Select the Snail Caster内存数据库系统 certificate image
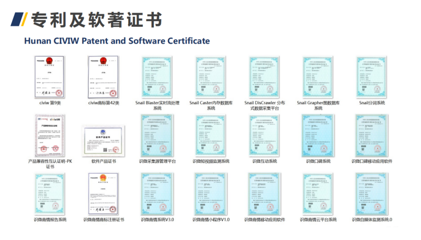This screenshot has height=240, width=421. tap(211, 77)
